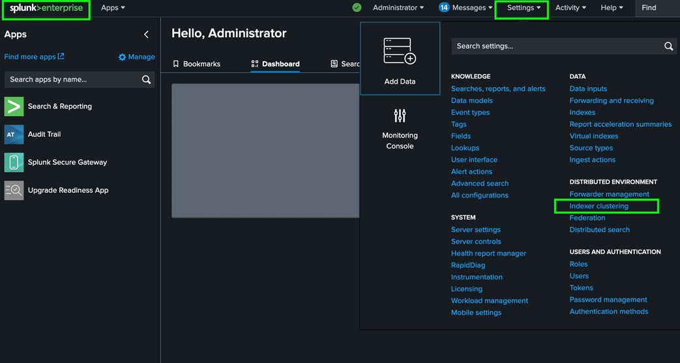Open RapidDiag

[x=468, y=265]
